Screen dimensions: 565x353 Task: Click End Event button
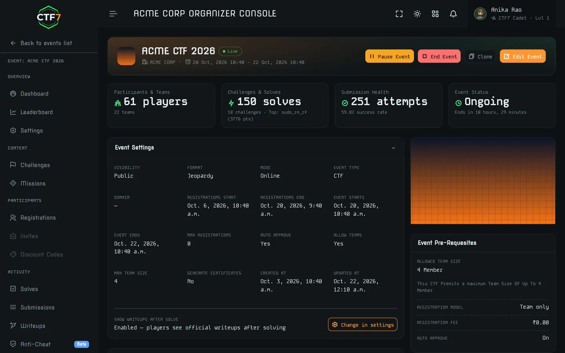pyautogui.click(x=439, y=56)
